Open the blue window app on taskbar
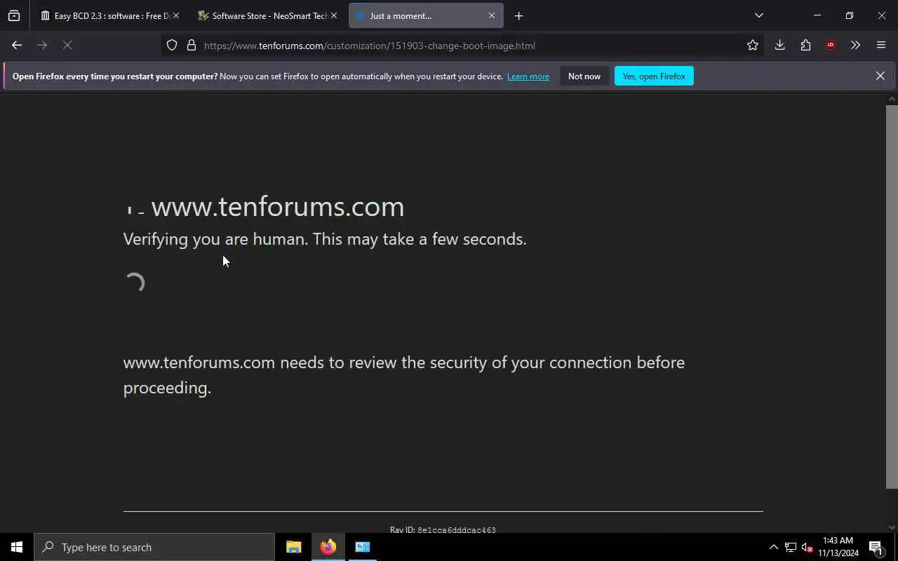The width and height of the screenshot is (898, 561). tap(363, 547)
